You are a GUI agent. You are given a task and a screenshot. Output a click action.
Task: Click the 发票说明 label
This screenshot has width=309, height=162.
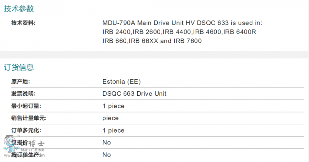click(x=23, y=94)
